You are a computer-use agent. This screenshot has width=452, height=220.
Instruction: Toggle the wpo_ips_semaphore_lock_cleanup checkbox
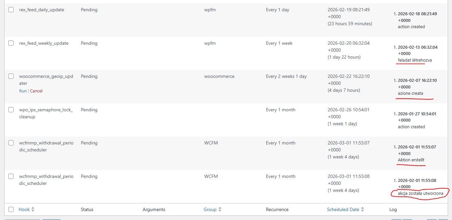pos(11,110)
